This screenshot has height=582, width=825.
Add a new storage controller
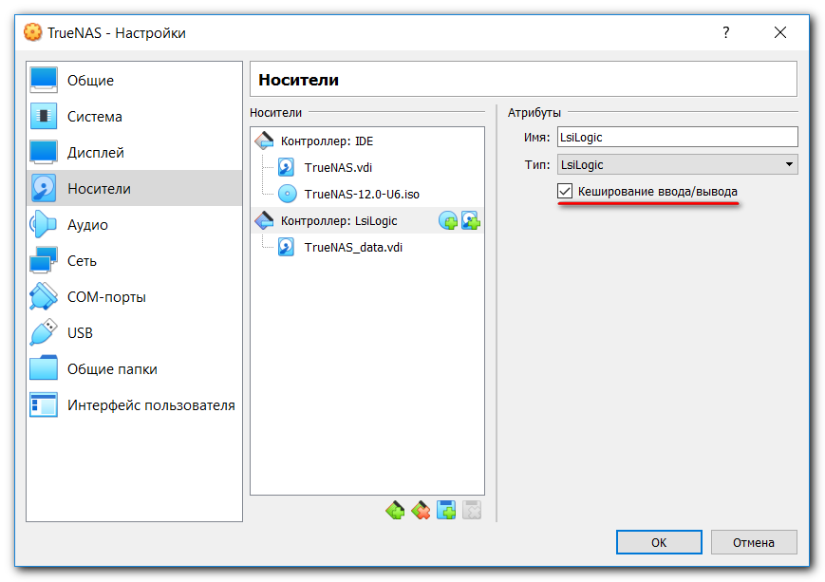[x=395, y=510]
